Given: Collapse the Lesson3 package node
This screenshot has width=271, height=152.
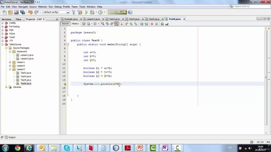Looking at the screenshot, I should pyautogui.click(x=10, y=69).
